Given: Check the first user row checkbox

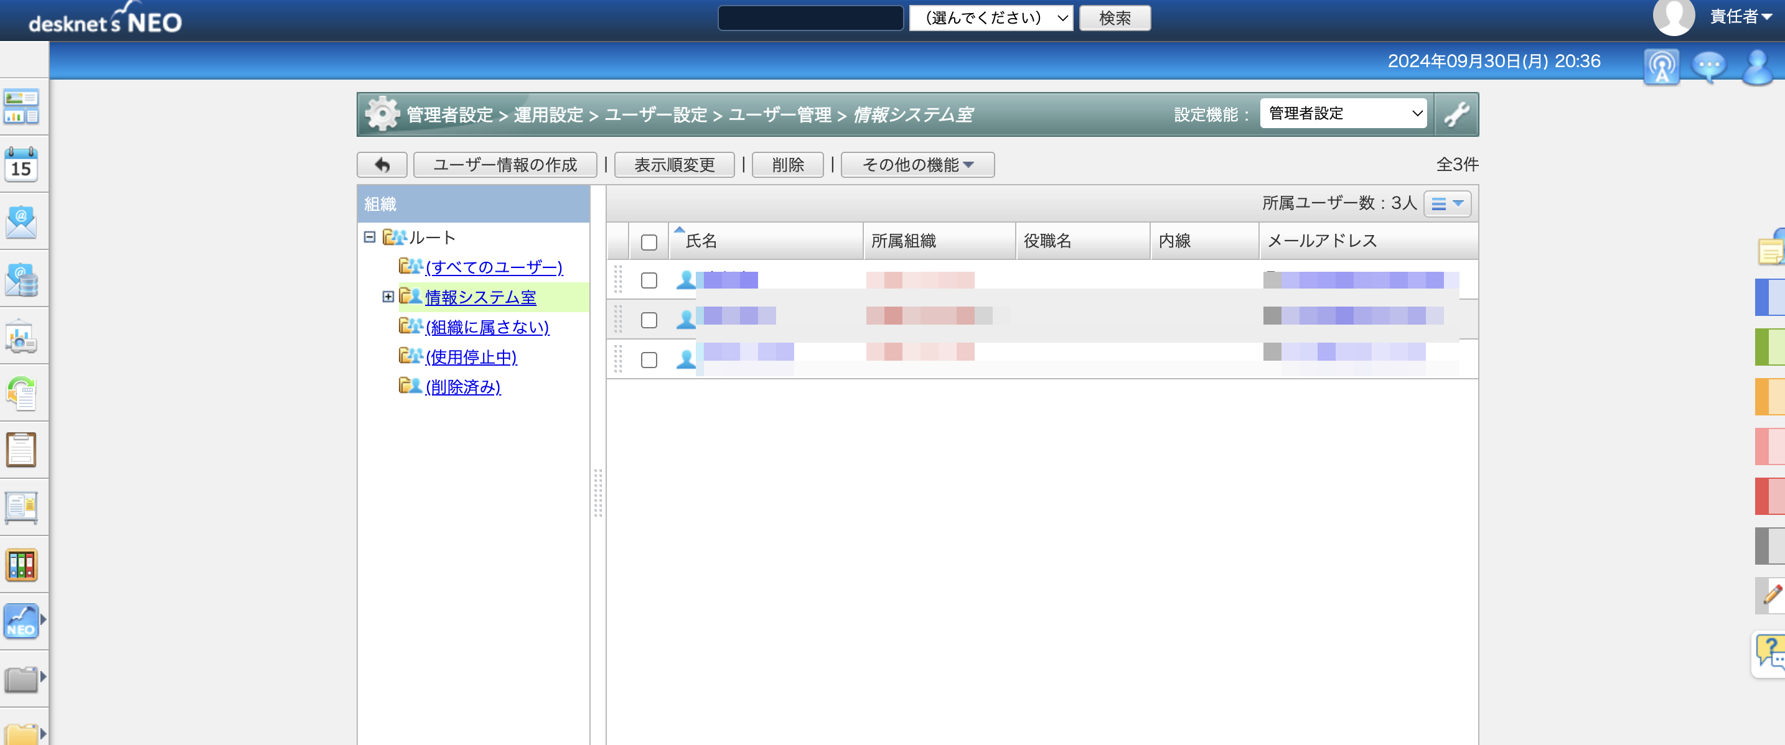Looking at the screenshot, I should (649, 280).
